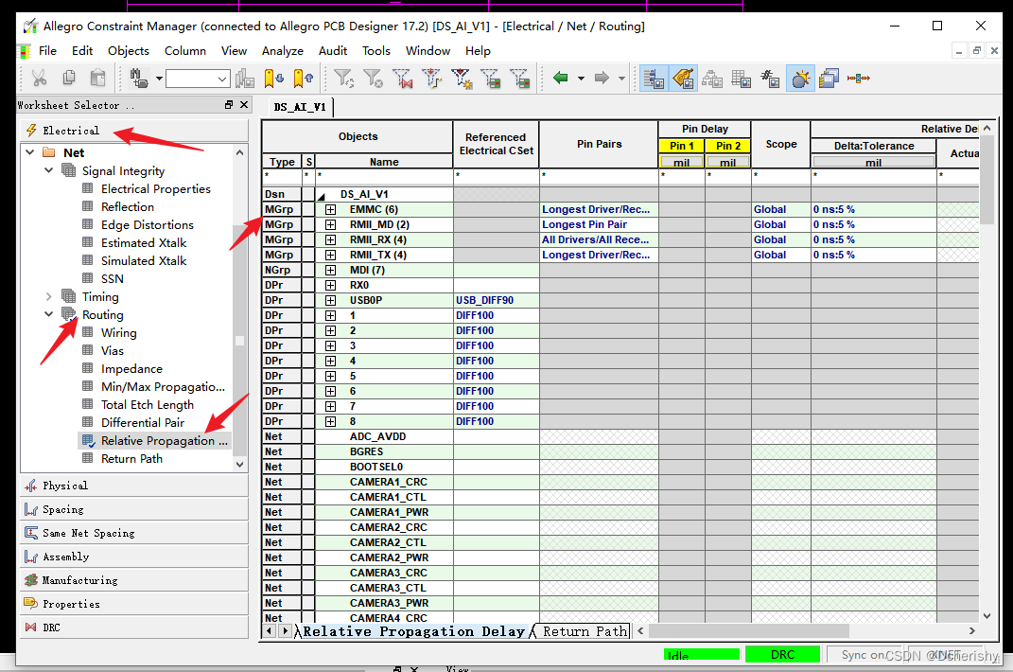Expand the EMMC (6) match group
Screen dimensions: 1013x672
pos(330,209)
